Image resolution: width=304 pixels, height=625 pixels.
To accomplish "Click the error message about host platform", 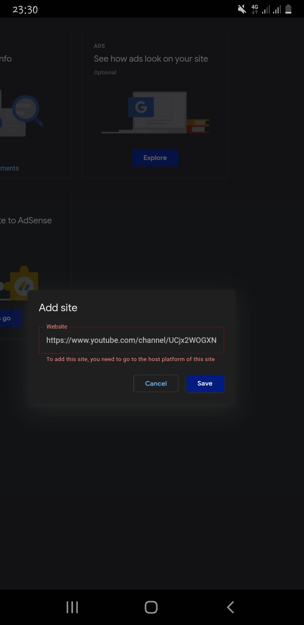I will [x=130, y=359].
